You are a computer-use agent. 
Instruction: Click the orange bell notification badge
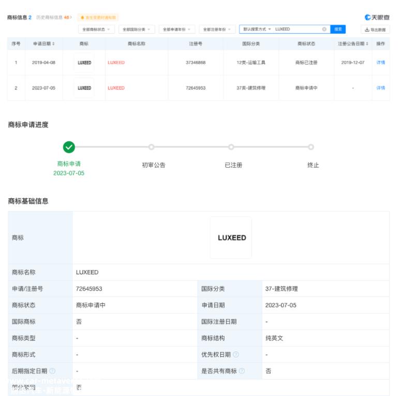(98, 18)
